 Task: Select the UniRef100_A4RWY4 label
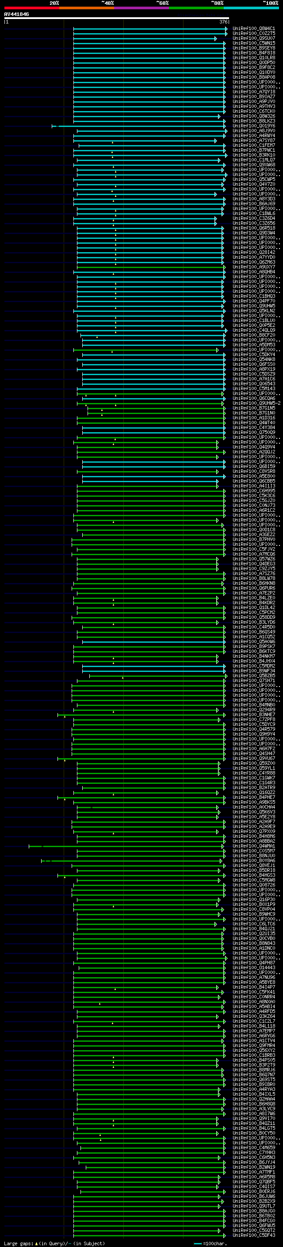(253, 135)
